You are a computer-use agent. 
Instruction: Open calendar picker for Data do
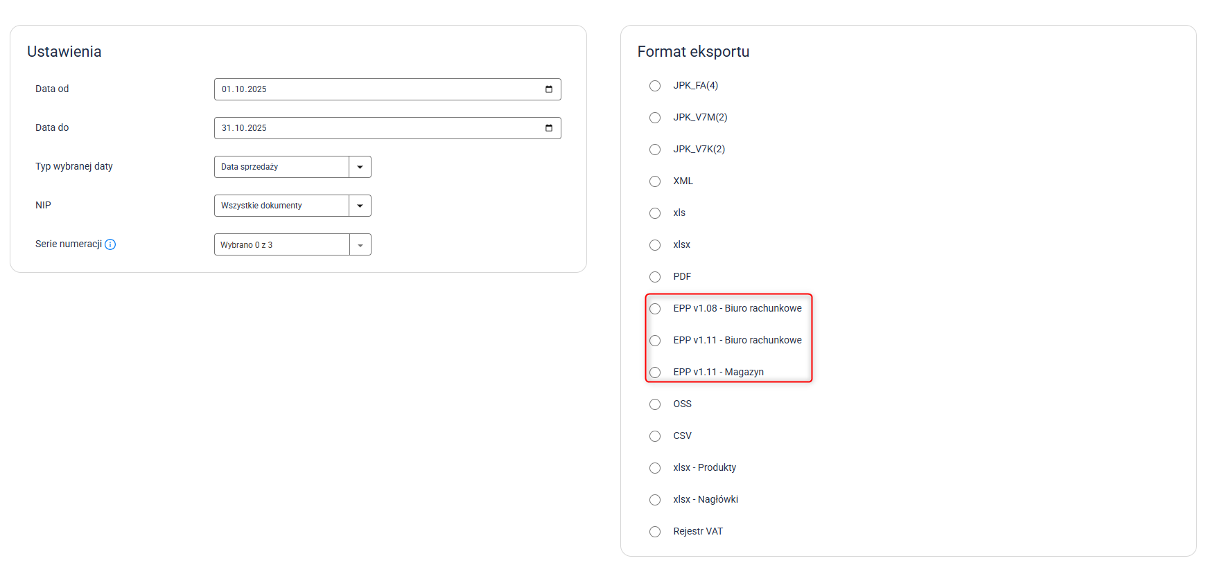pos(549,128)
